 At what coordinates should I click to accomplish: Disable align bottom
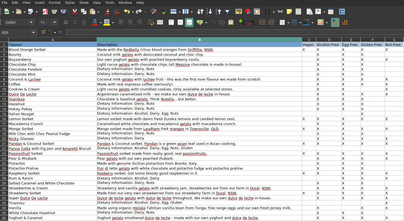coord(189,22)
